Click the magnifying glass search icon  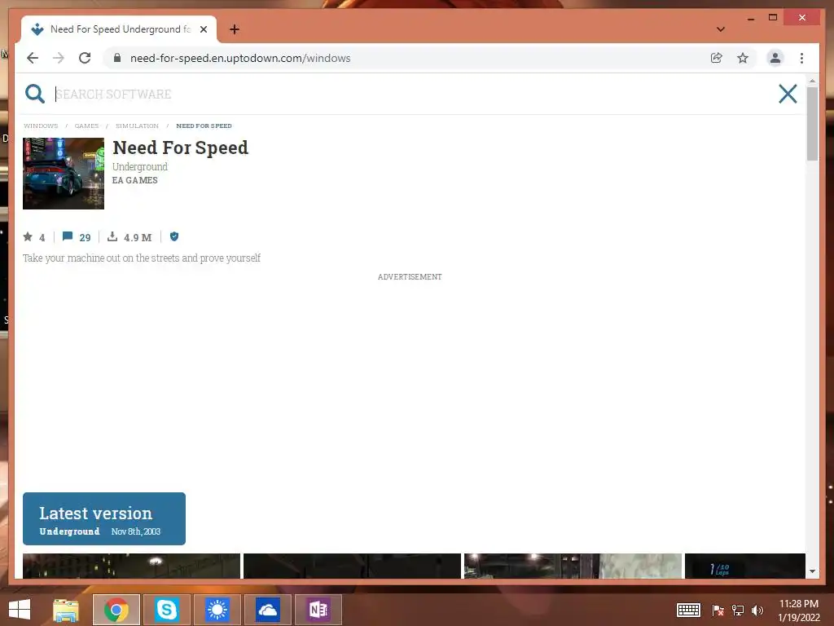(x=34, y=94)
